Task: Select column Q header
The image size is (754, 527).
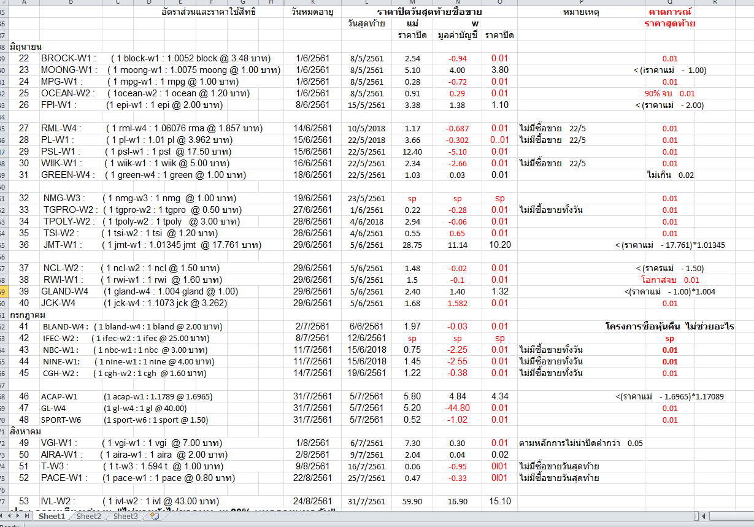Action: click(670, 2)
